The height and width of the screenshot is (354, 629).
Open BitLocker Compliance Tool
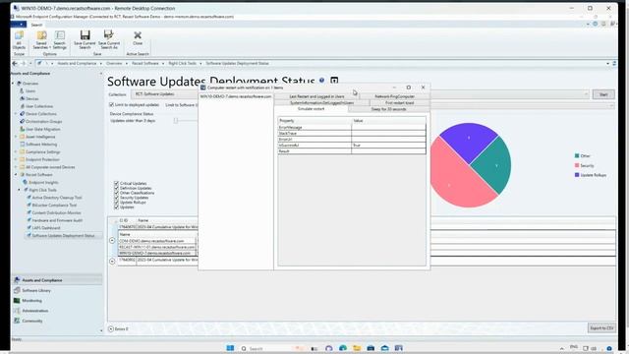pyautogui.click(x=54, y=206)
